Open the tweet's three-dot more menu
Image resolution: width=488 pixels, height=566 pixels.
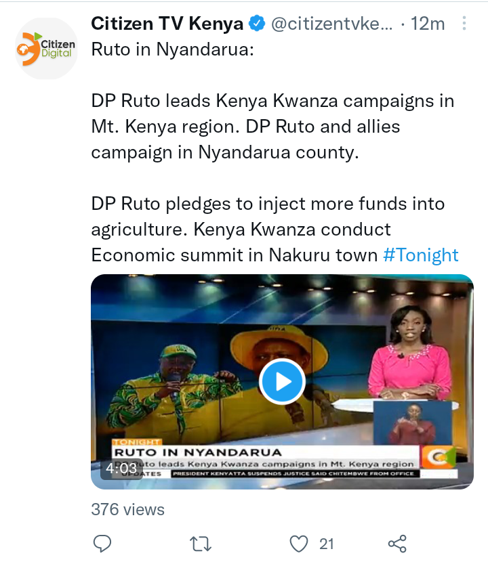(x=464, y=24)
